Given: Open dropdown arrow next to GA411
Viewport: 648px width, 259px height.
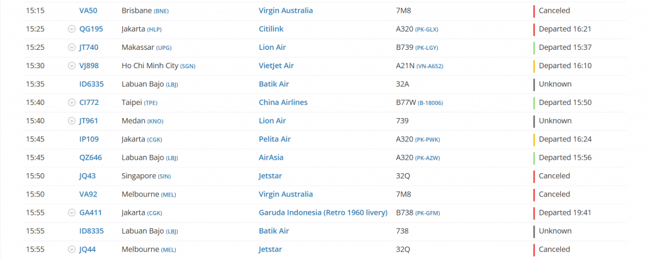Looking at the screenshot, I should click(x=72, y=213).
